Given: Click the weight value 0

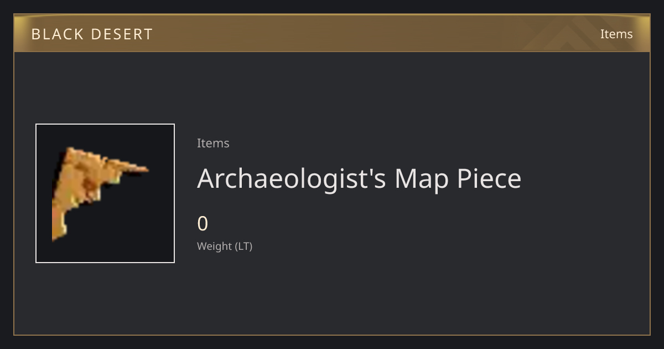Looking at the screenshot, I should 203,224.
